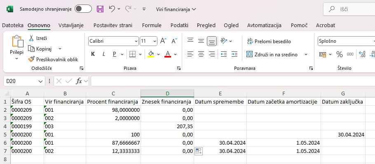The height and width of the screenshot is (164, 375).
Task: Apply percent style format
Action: coord(340,54)
